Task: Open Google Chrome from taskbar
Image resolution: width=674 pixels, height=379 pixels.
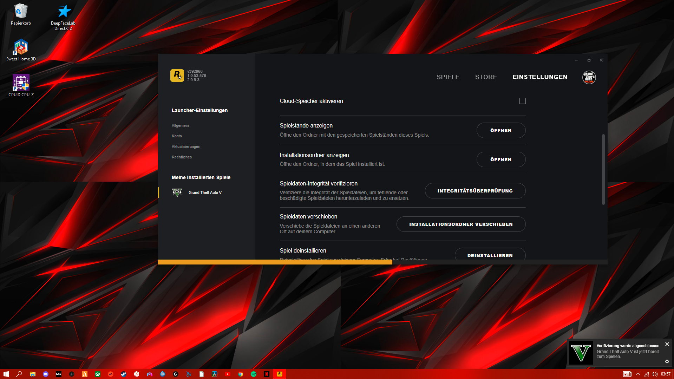Action: point(241,374)
